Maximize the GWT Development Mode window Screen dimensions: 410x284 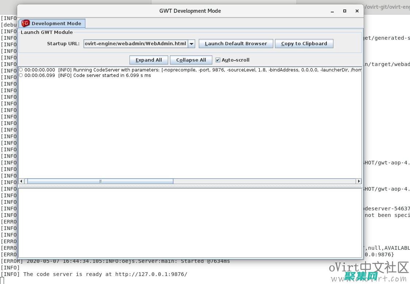click(345, 11)
